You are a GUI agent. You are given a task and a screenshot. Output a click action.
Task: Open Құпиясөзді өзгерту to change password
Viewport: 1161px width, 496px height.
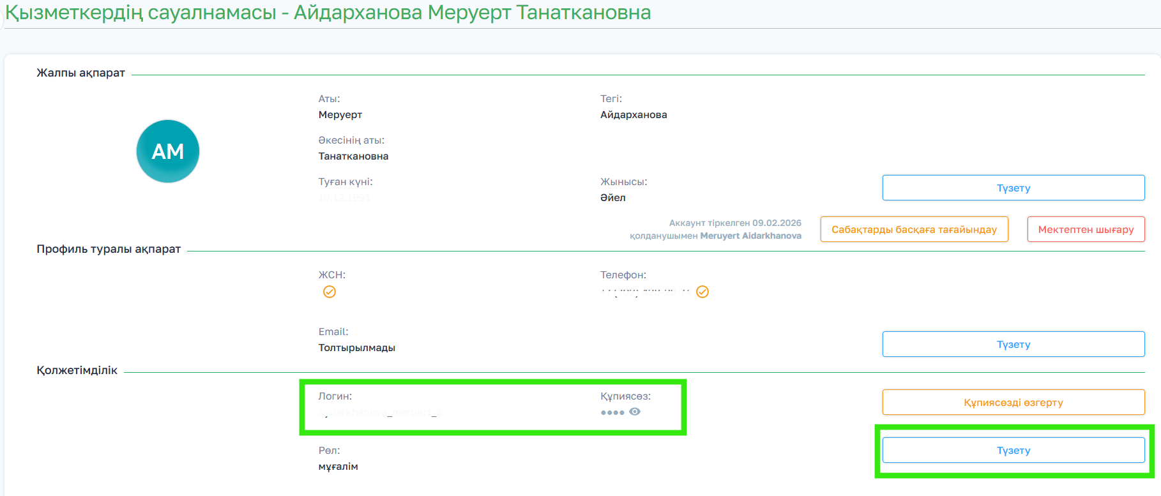(1013, 402)
